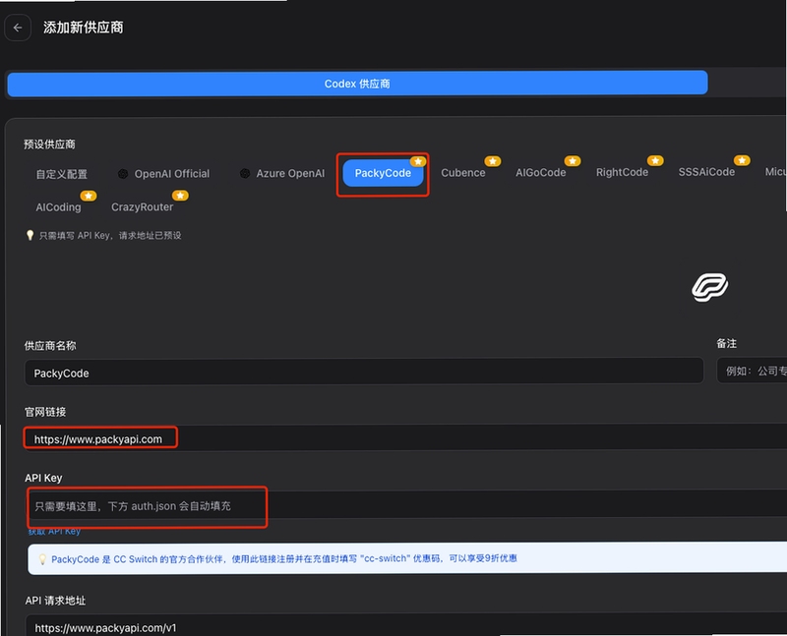Choose the 自定义配置 preset
The image size is (787, 636).
[x=62, y=174]
